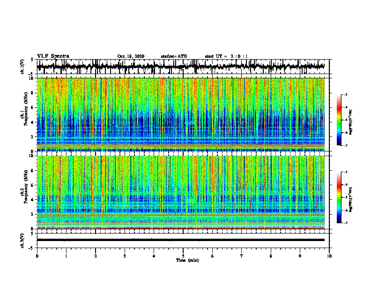371x287 pixels.
Task: Click the "2" tick on Time axis
Action: [x=96, y=256]
